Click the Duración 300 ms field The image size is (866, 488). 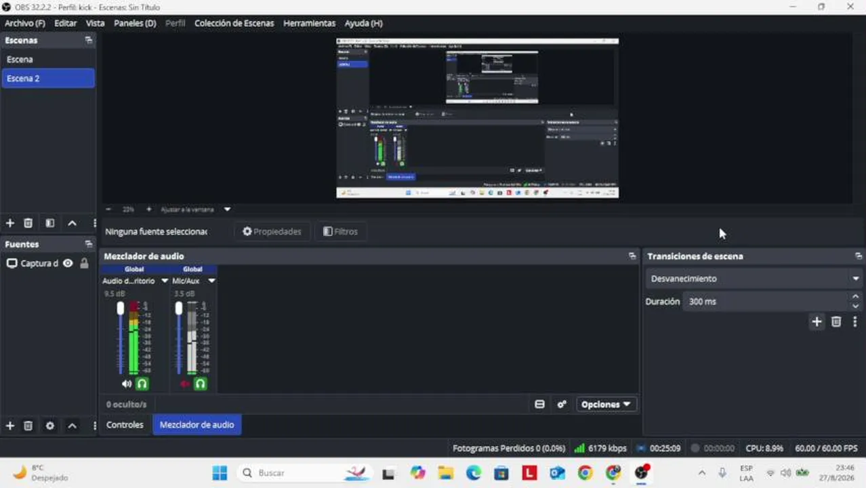(766, 302)
